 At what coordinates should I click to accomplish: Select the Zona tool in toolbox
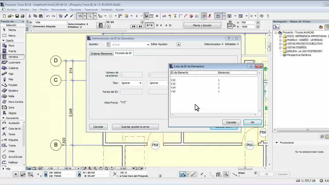pos(13,108)
